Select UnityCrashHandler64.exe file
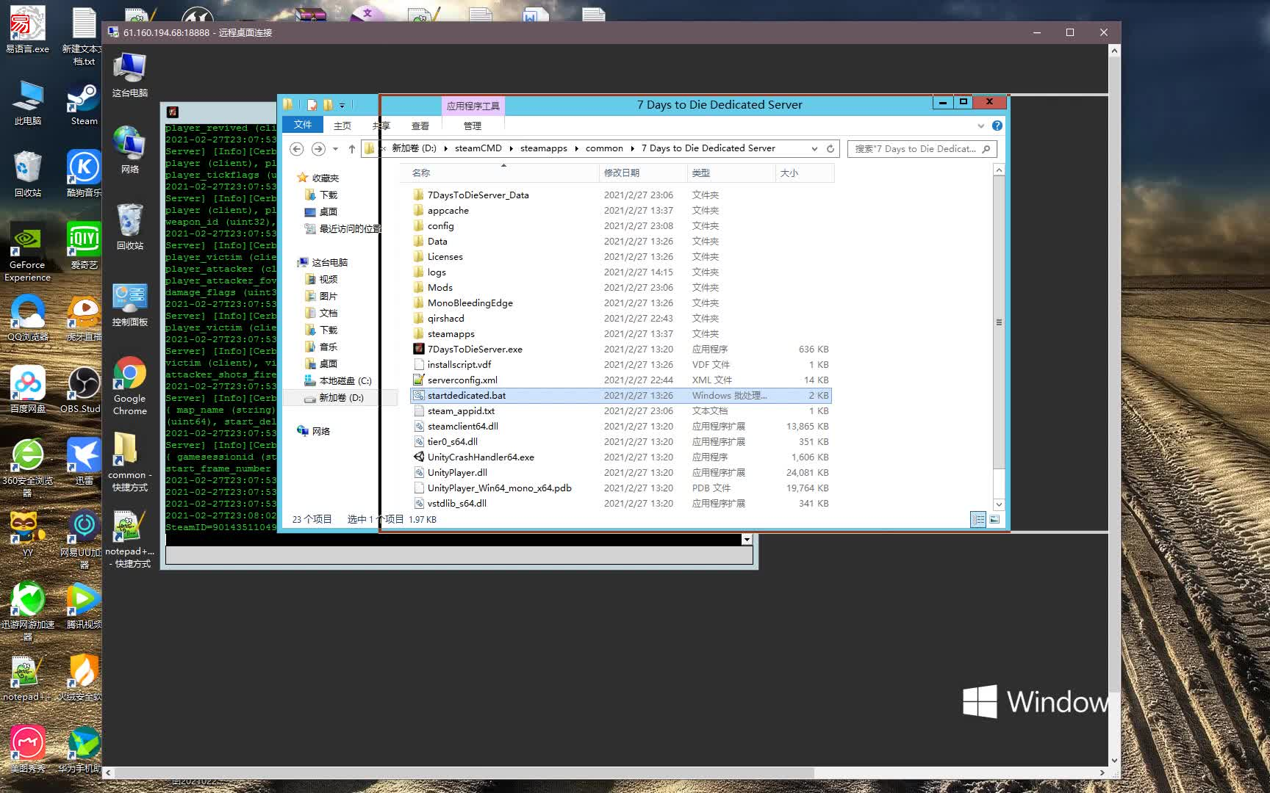The height and width of the screenshot is (793, 1270). [x=481, y=457]
